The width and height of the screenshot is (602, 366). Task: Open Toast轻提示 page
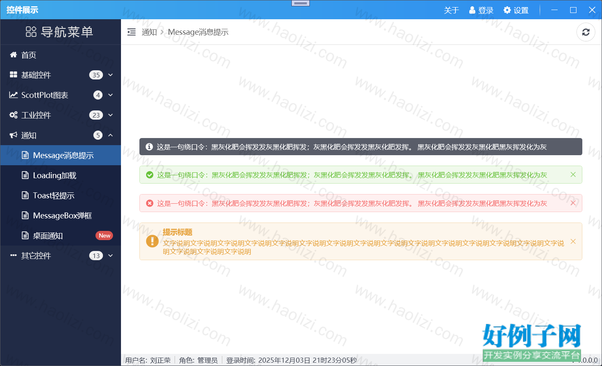click(x=61, y=195)
